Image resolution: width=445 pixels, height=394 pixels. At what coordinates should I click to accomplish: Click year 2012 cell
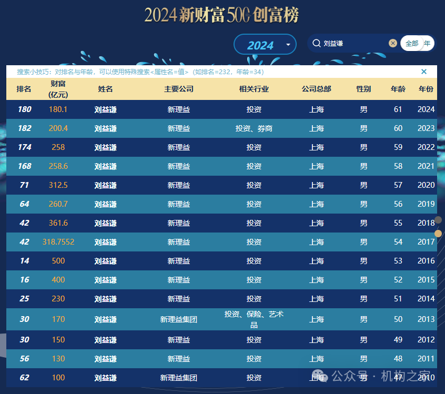click(x=426, y=340)
